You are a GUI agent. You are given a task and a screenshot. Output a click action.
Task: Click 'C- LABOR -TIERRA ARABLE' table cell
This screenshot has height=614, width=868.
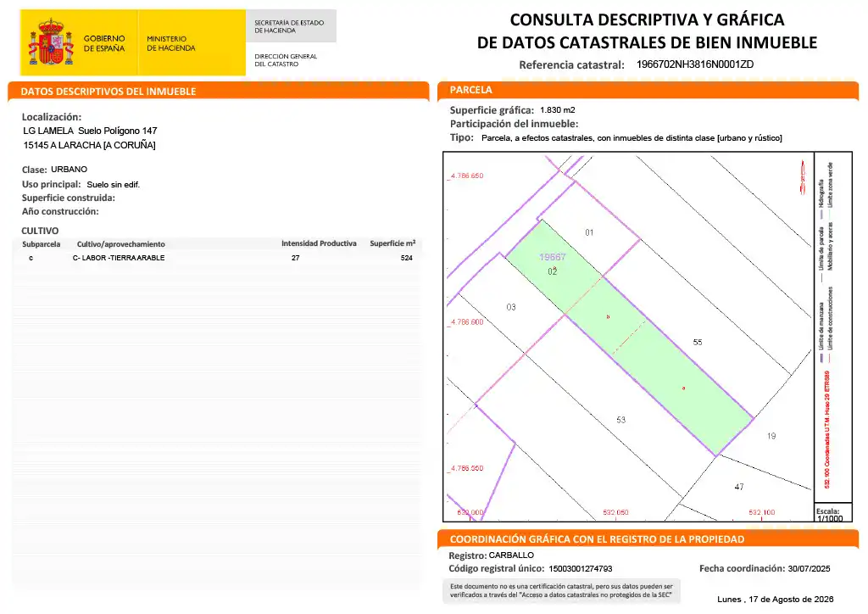[x=119, y=258]
